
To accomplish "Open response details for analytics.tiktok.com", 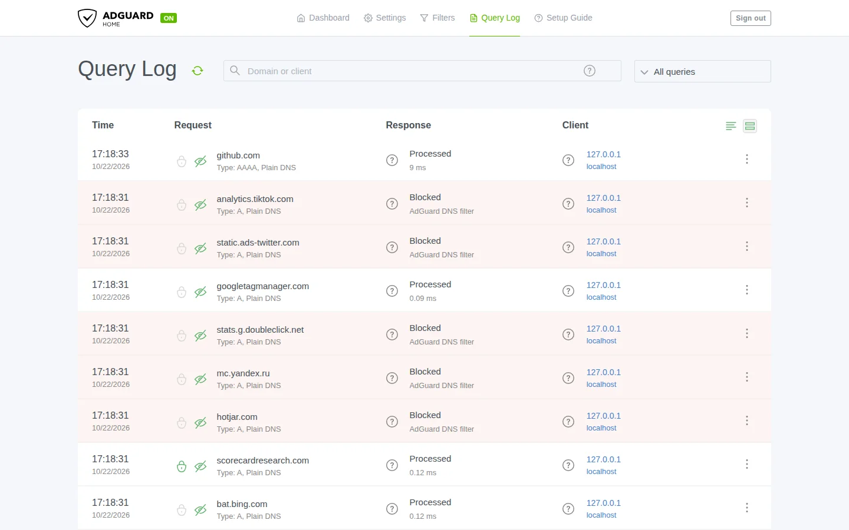I will tap(392, 204).
